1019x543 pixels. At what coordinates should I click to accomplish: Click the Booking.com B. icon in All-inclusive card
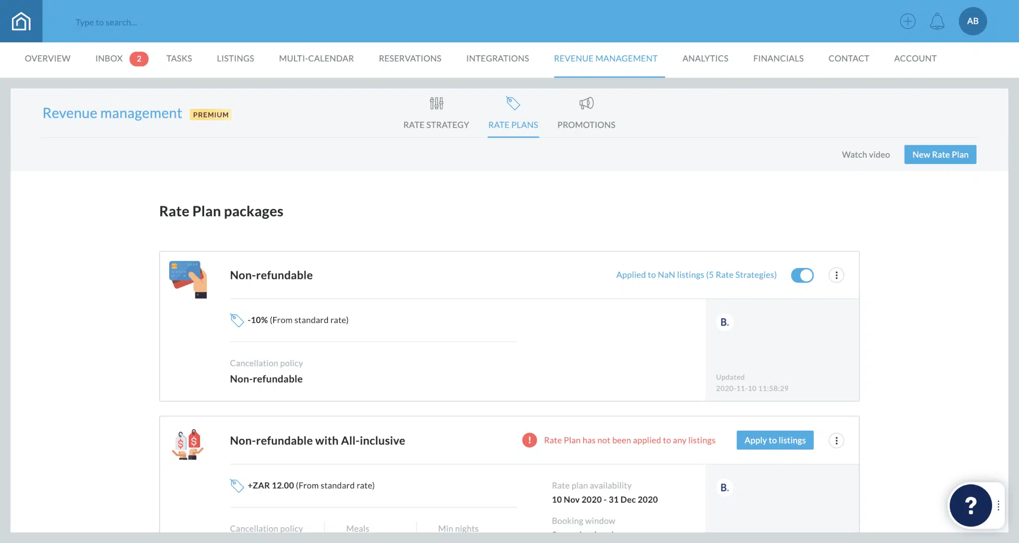(724, 488)
